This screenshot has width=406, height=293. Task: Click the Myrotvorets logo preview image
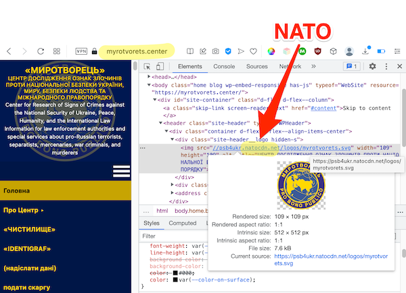[x=301, y=185]
